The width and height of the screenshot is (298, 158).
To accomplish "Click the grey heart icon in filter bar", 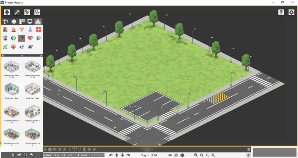I will point(55,149).
